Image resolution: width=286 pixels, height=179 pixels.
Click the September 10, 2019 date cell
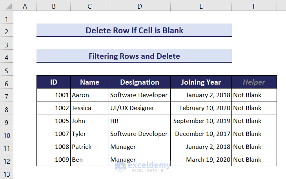coord(201,121)
